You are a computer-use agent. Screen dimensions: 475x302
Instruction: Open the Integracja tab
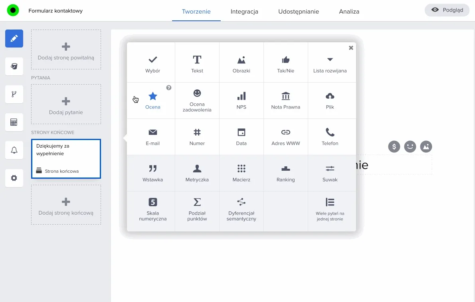tap(244, 12)
